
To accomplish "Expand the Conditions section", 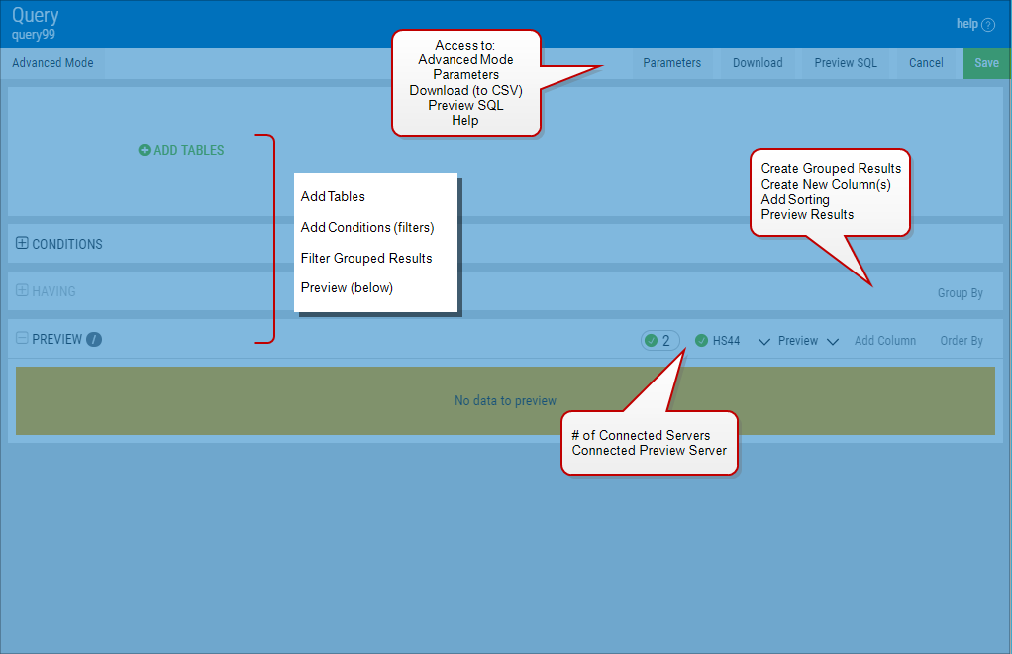I will tap(23, 243).
